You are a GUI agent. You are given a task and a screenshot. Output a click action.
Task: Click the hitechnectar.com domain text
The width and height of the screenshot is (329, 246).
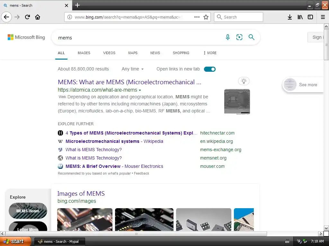point(217,133)
